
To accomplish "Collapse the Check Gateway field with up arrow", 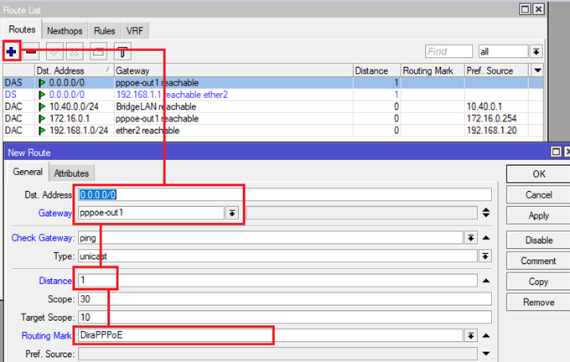I will point(485,238).
